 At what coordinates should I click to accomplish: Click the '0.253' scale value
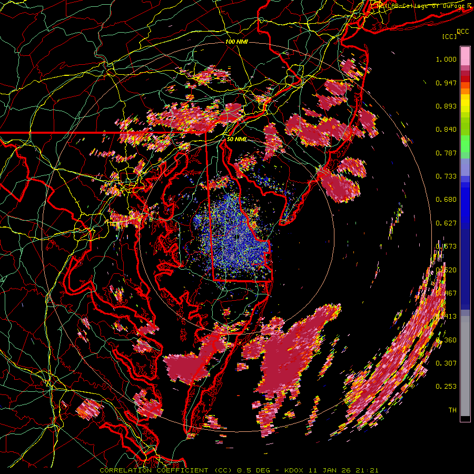(446, 387)
